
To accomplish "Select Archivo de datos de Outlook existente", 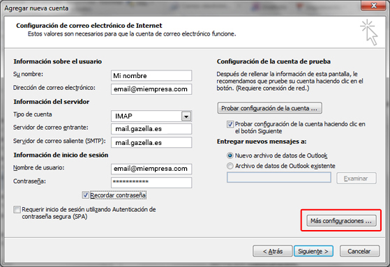I will [x=230, y=166].
